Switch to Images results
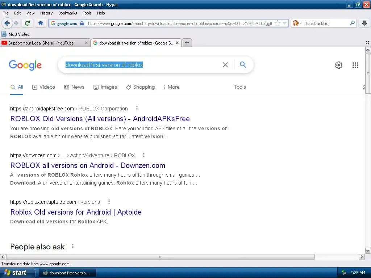 pyautogui.click(x=105, y=87)
